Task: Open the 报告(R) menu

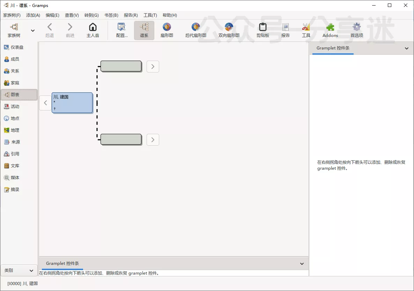Action: click(x=131, y=15)
